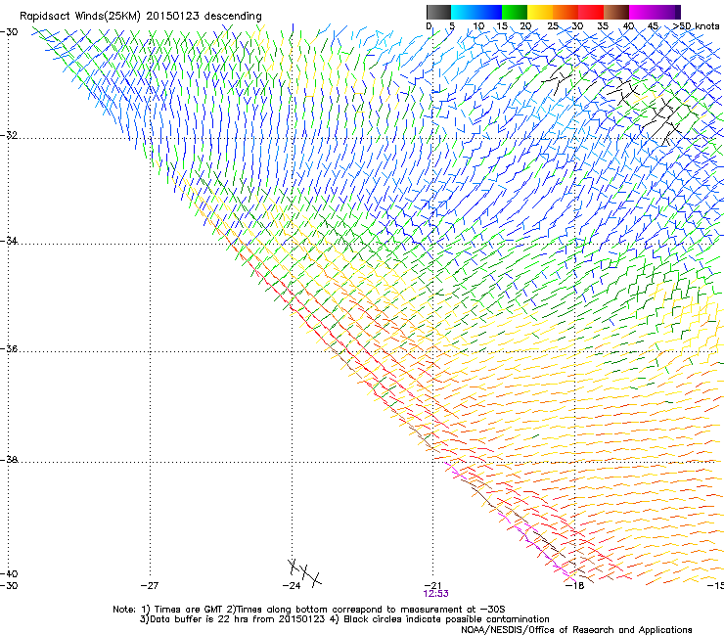The height and width of the screenshot is (636, 724).
Task: Select the legend number "45"
Action: (x=653, y=26)
